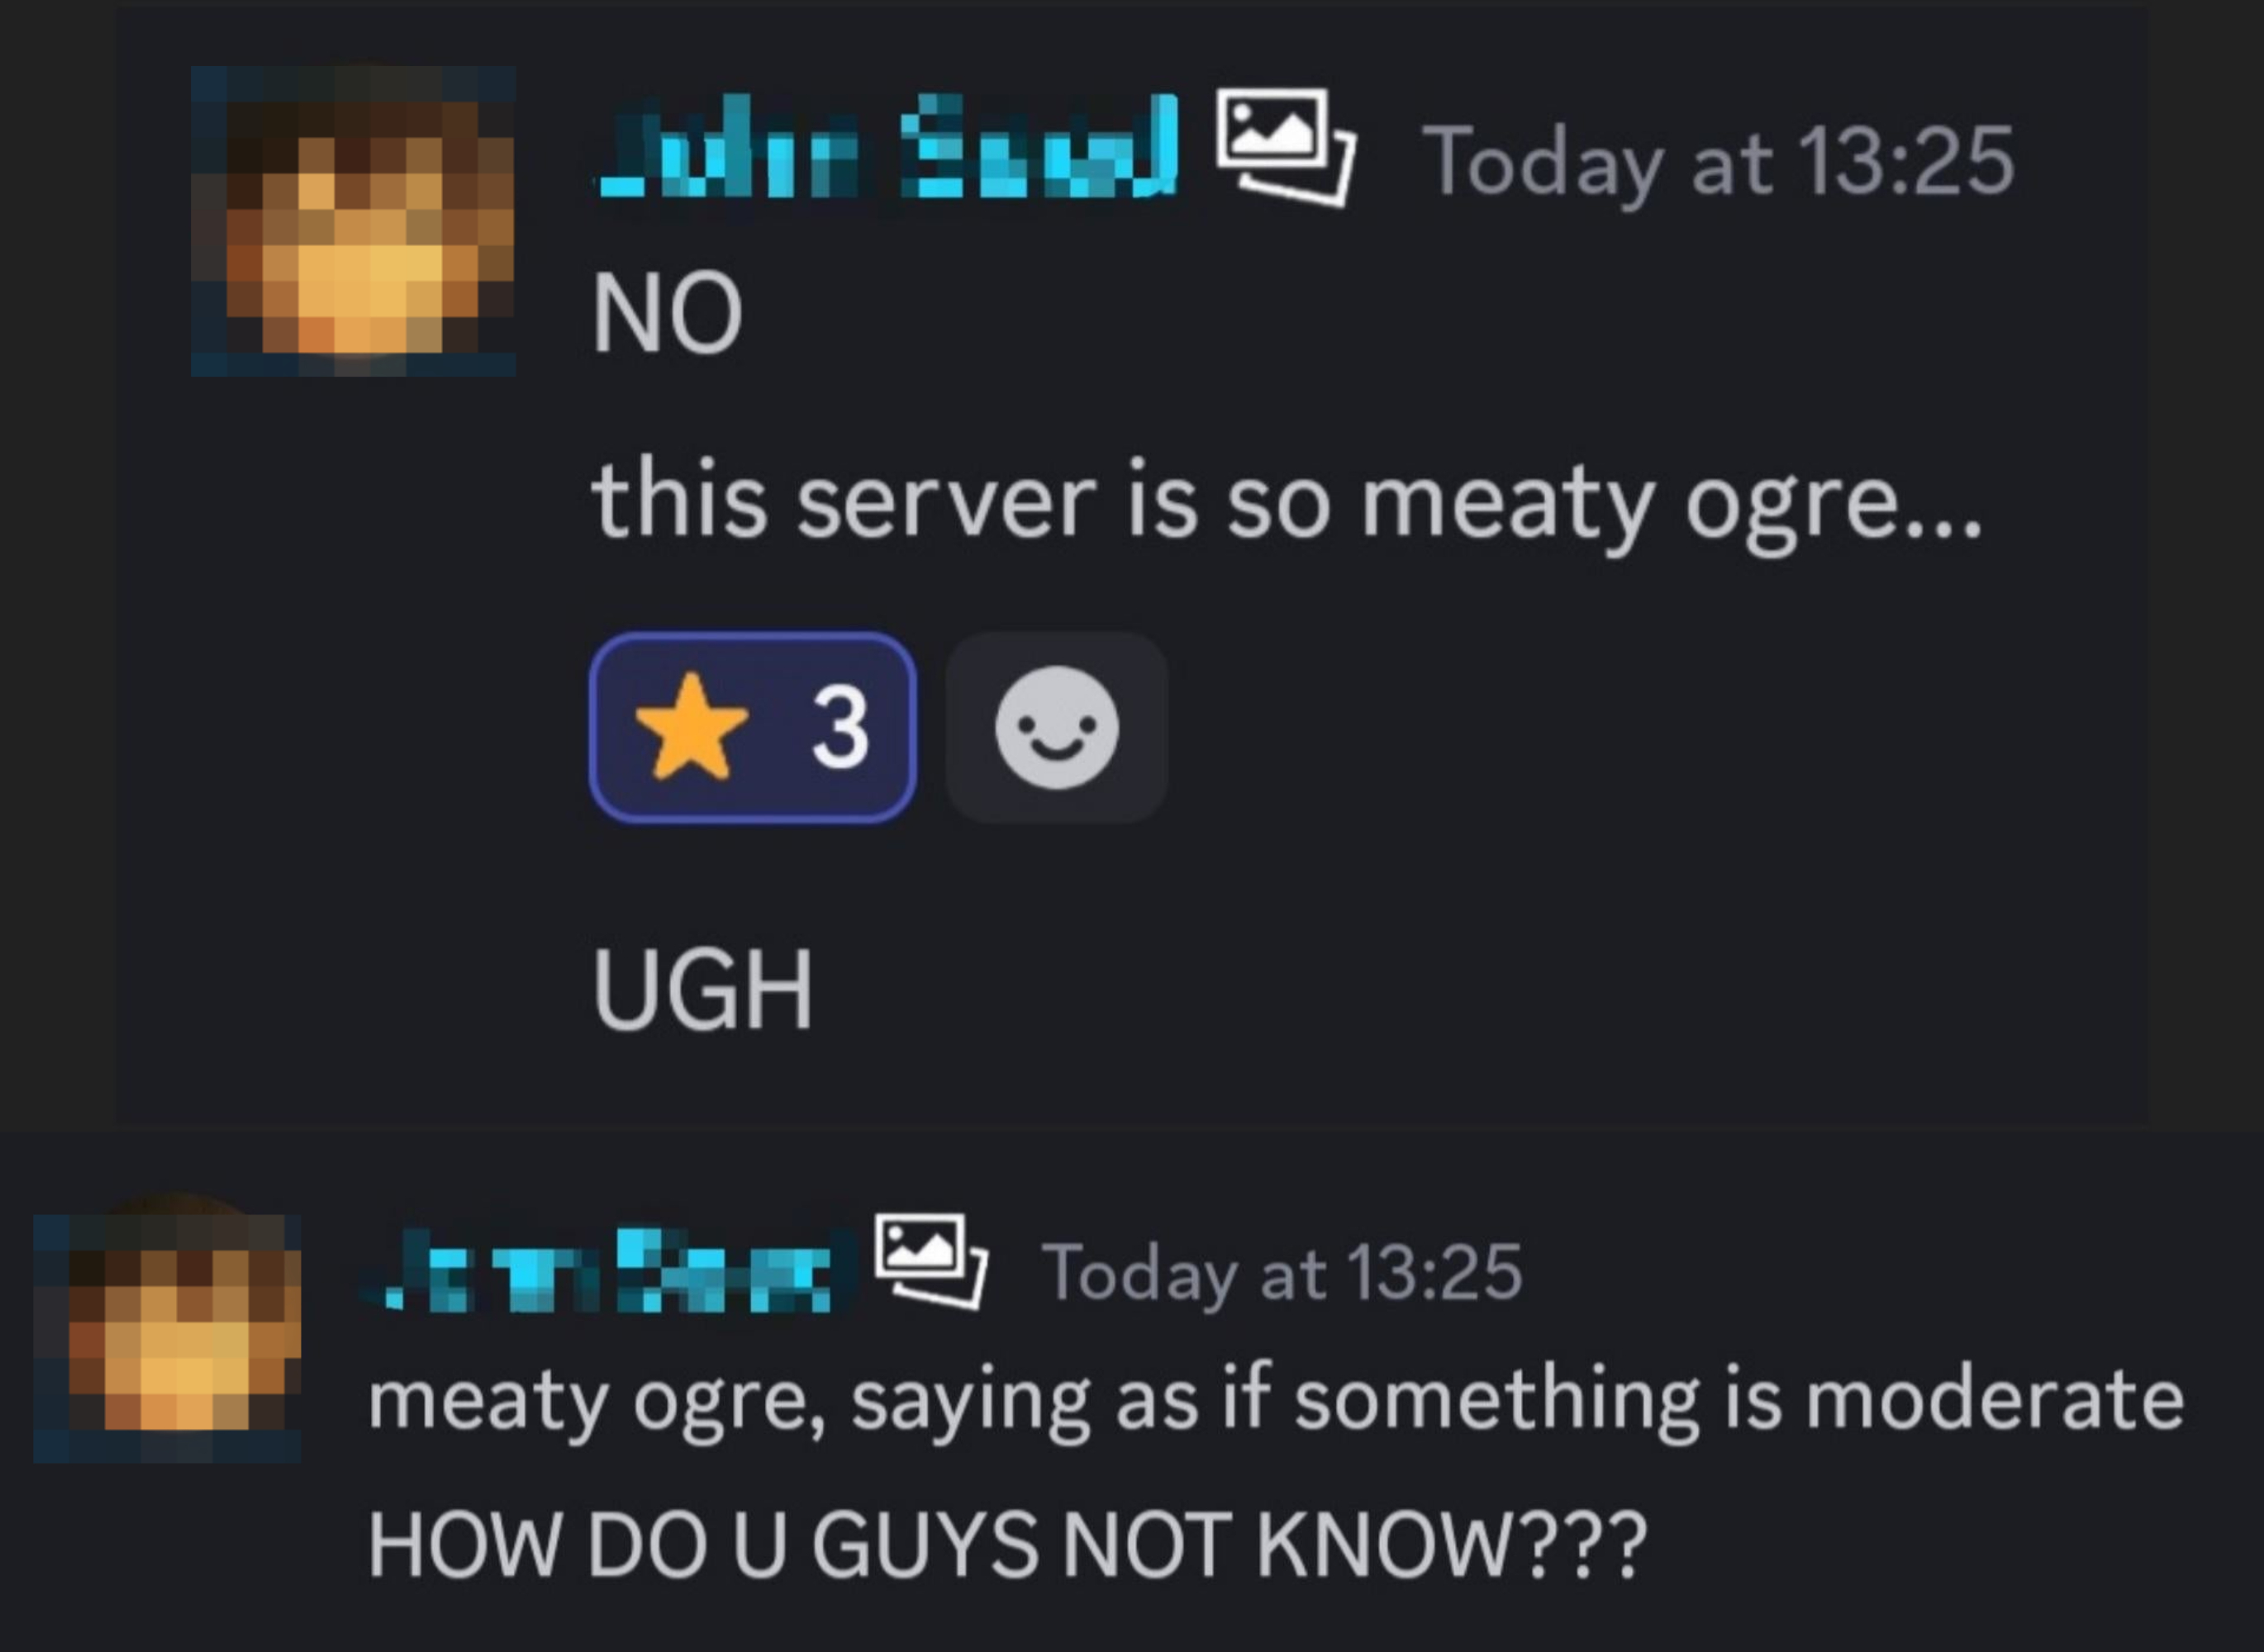Screen dimensions: 2264x1652
Task: Click the message this server is so meaty ogre
Action: [1287, 503]
